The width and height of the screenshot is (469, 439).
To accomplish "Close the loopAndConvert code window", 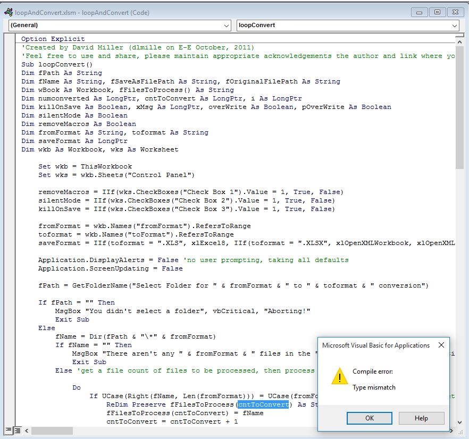I will (455, 12).
